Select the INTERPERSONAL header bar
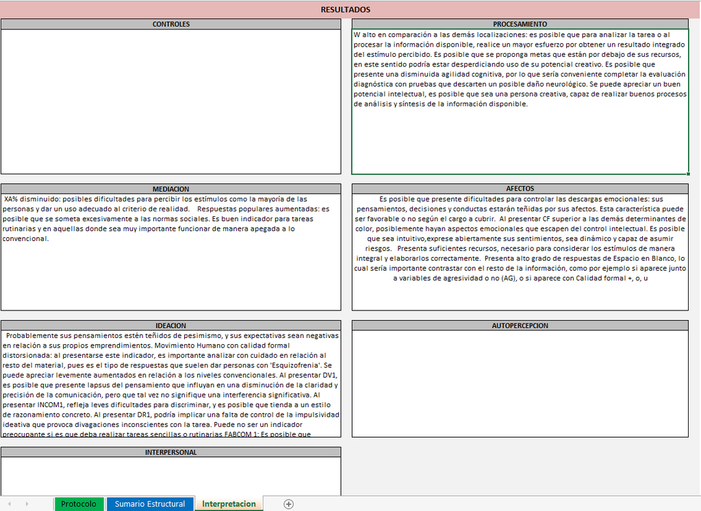701x511 pixels. tap(171, 452)
